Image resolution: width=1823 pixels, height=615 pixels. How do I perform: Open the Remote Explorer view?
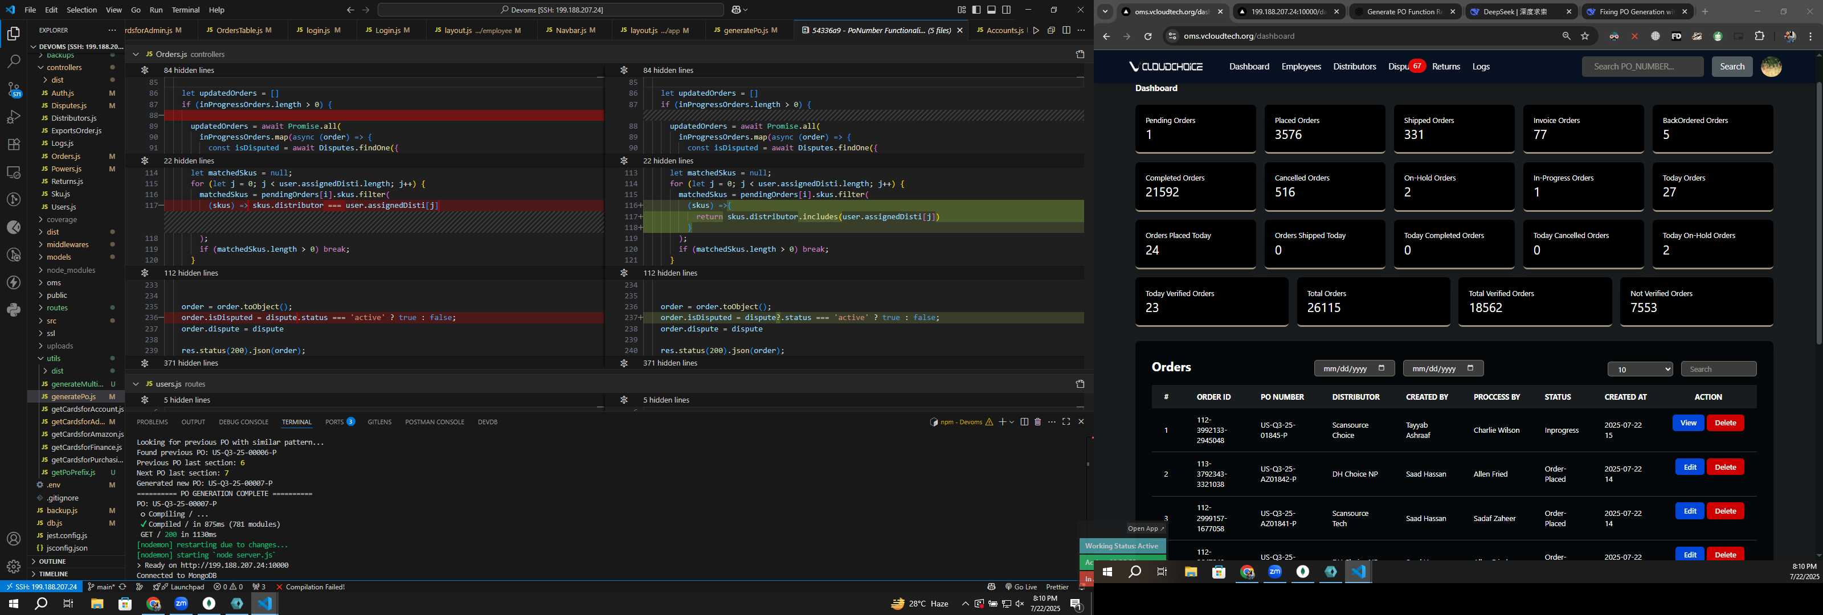14,172
